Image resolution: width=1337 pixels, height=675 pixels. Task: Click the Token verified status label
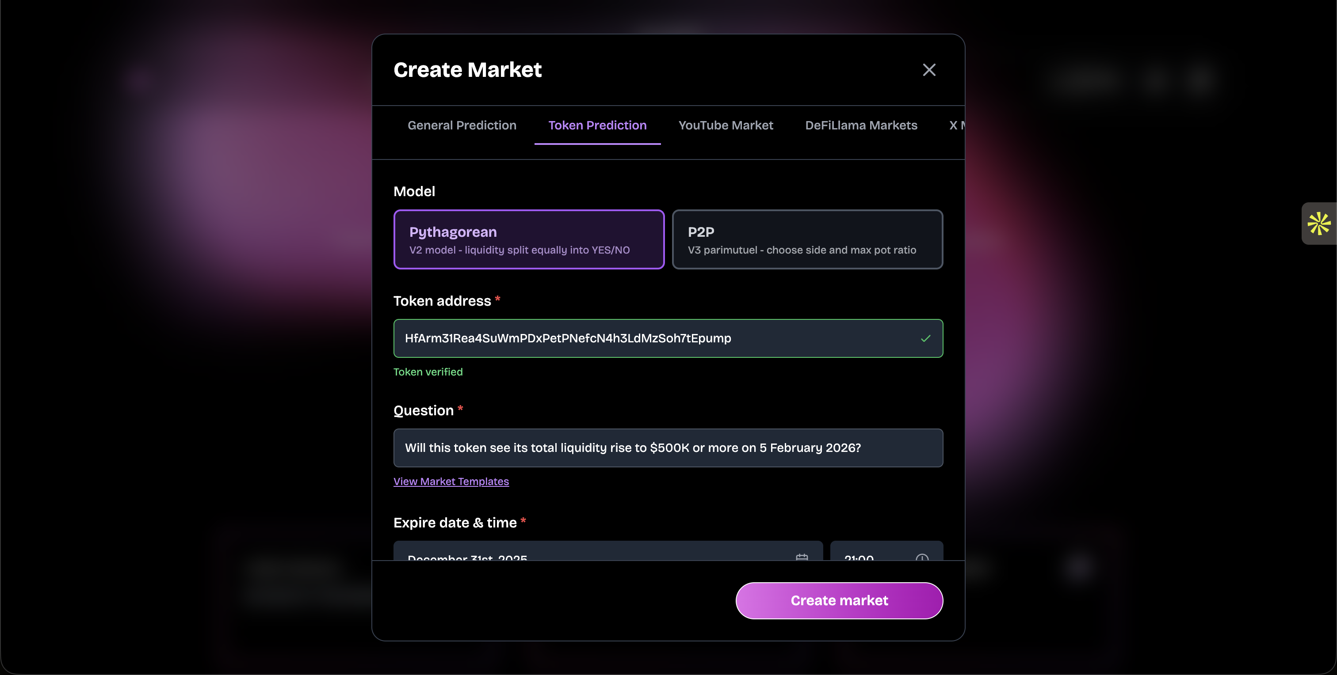(x=428, y=372)
